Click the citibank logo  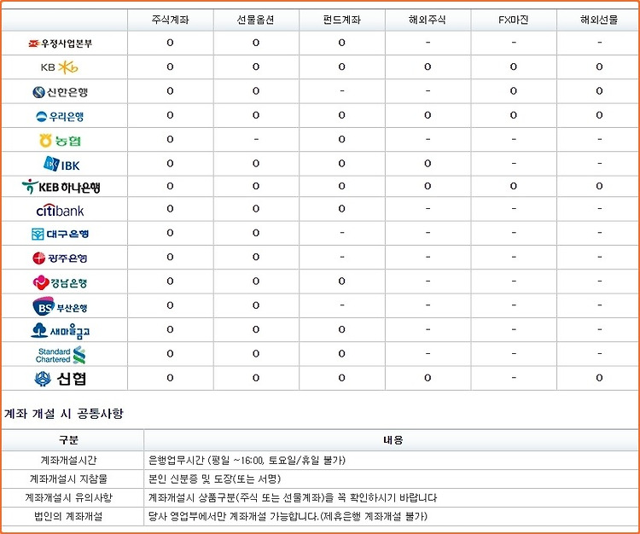(60, 210)
